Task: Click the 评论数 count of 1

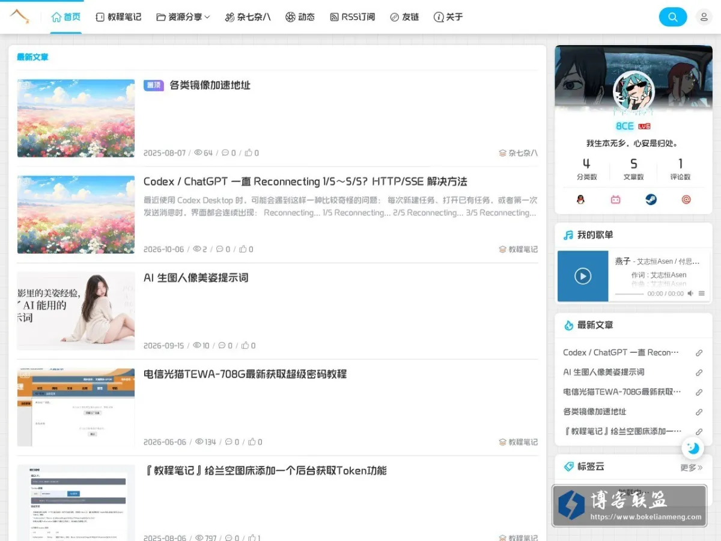Action: [680, 164]
